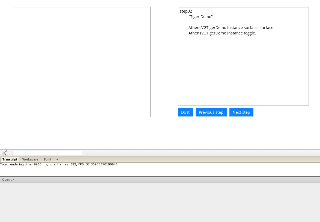Click the 'step32' method name text
Screen dimensions: 320x222
186,11
